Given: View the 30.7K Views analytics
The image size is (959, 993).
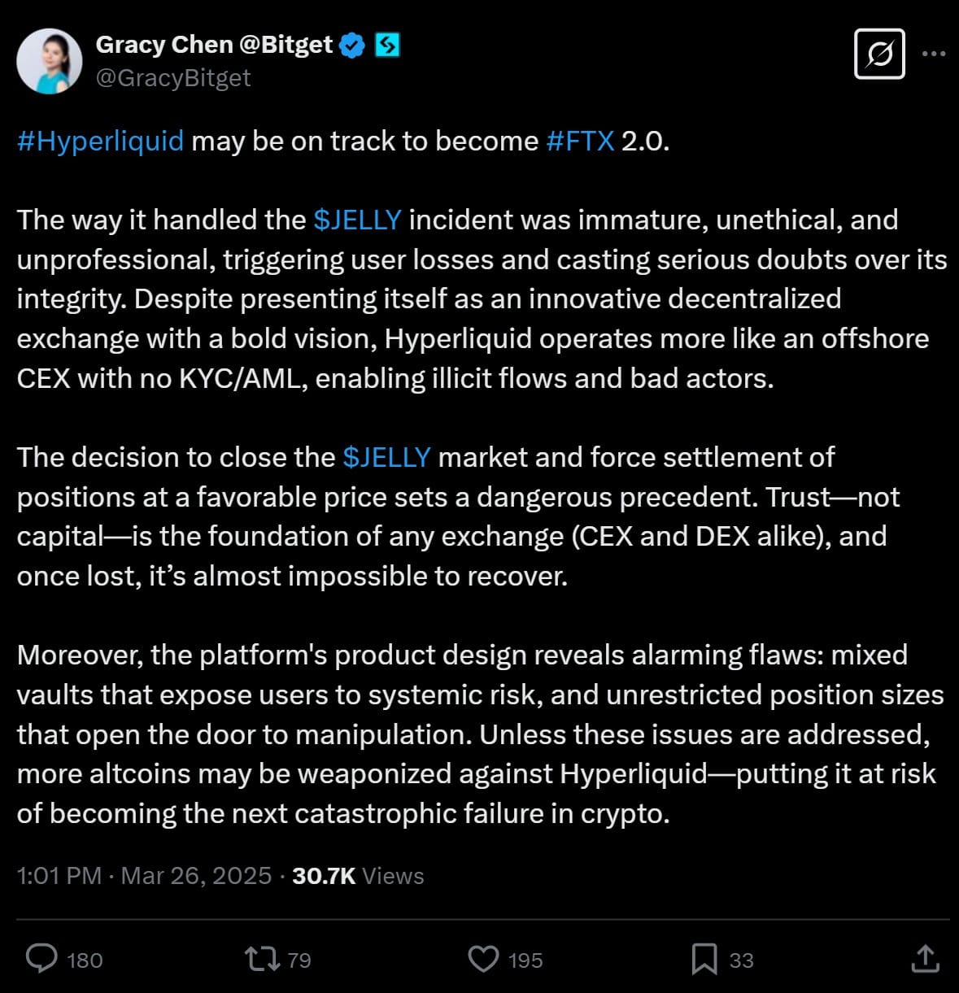Looking at the screenshot, I should [x=358, y=876].
